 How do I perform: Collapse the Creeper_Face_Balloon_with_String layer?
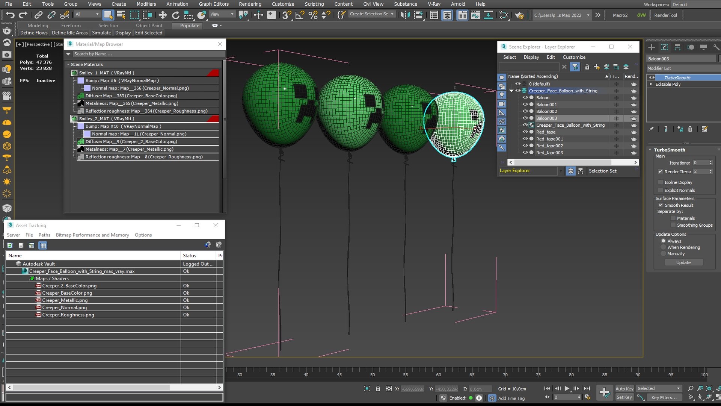click(511, 91)
